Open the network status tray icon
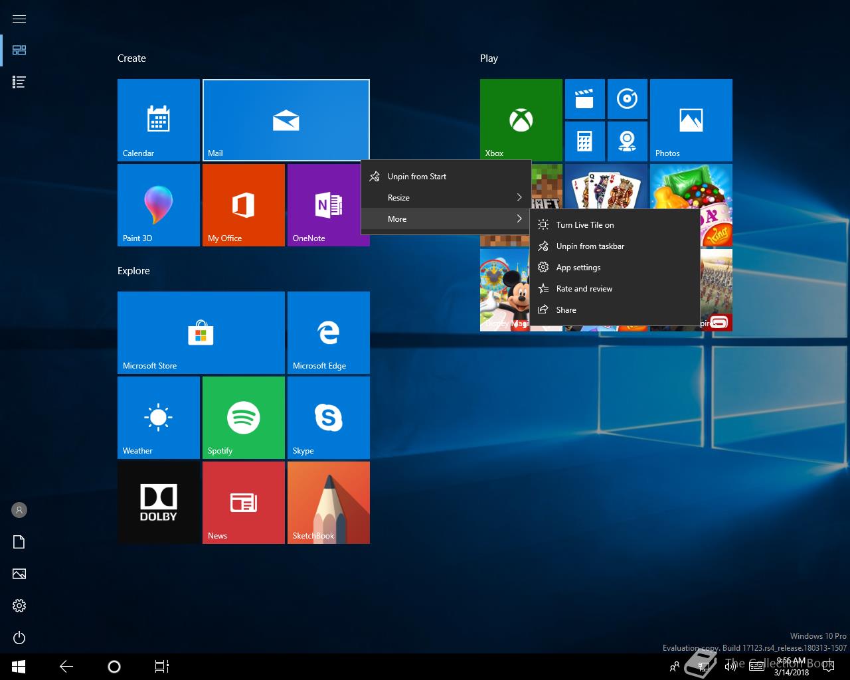Viewport: 850px width, 680px height. pyautogui.click(x=703, y=667)
